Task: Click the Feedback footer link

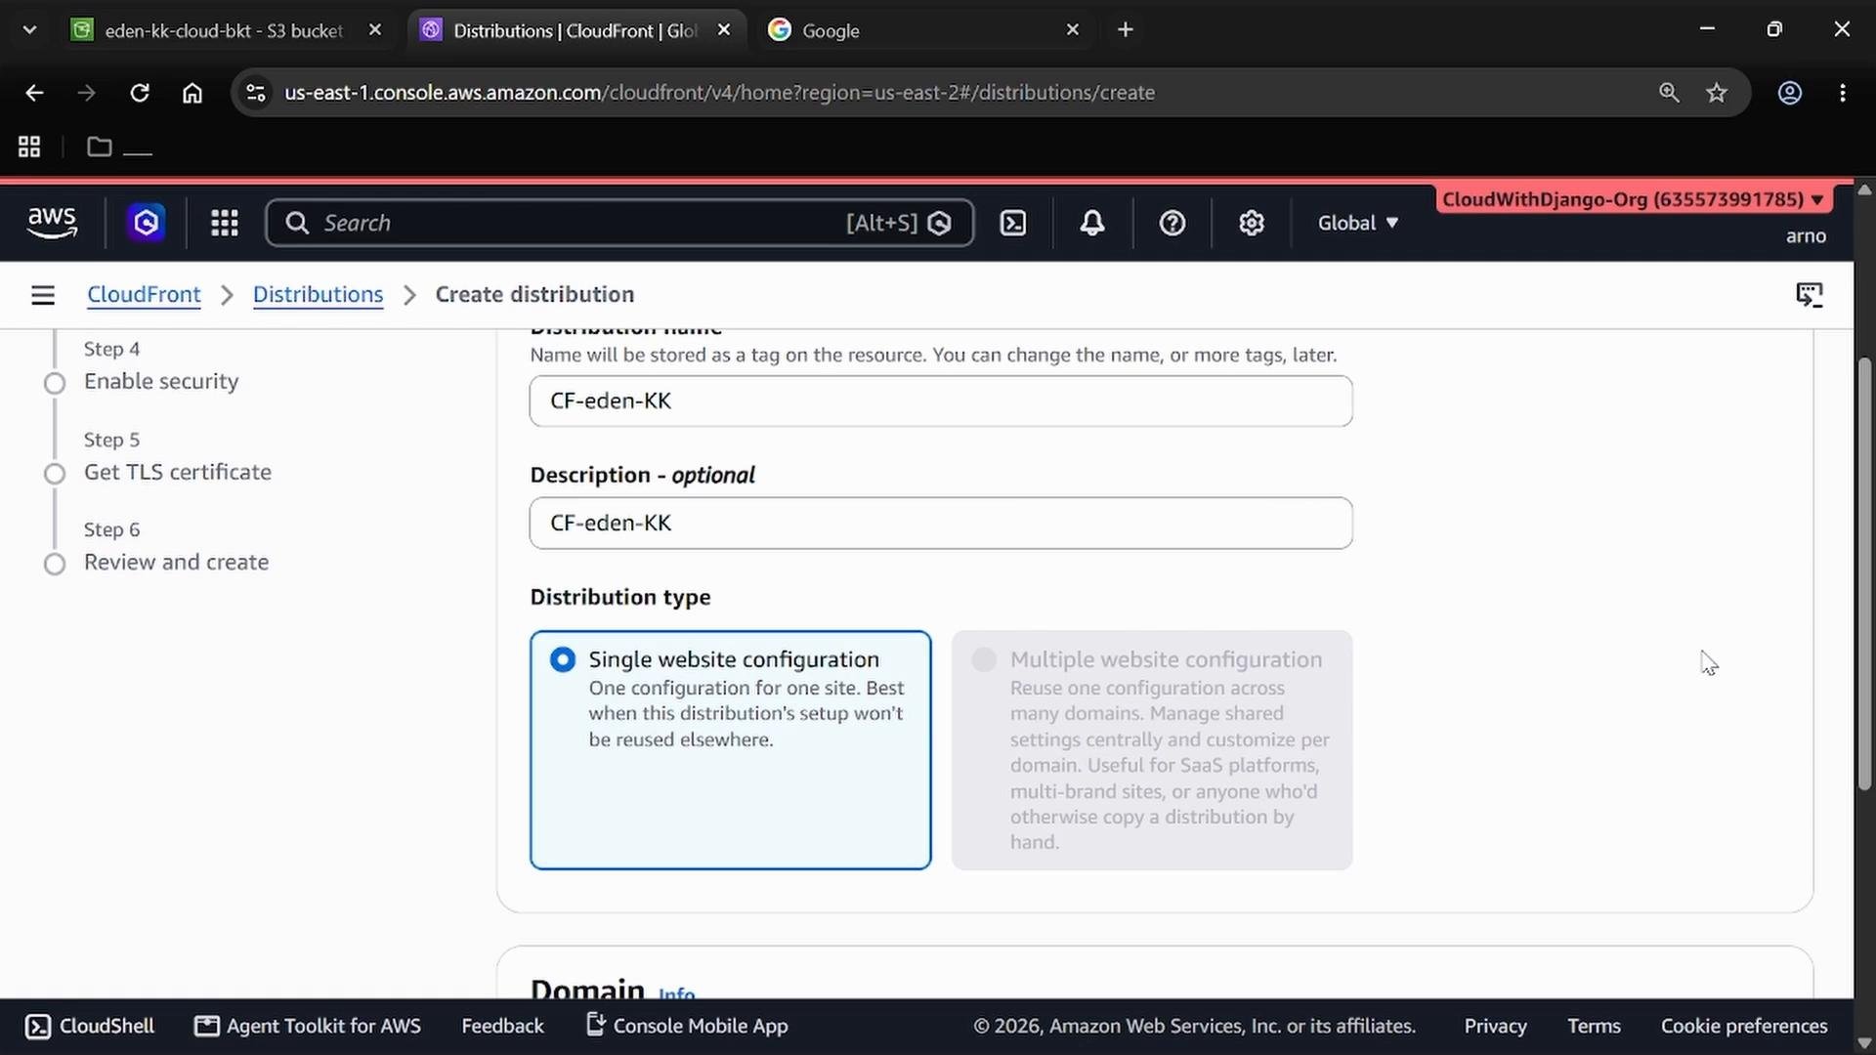Action: 502,1026
